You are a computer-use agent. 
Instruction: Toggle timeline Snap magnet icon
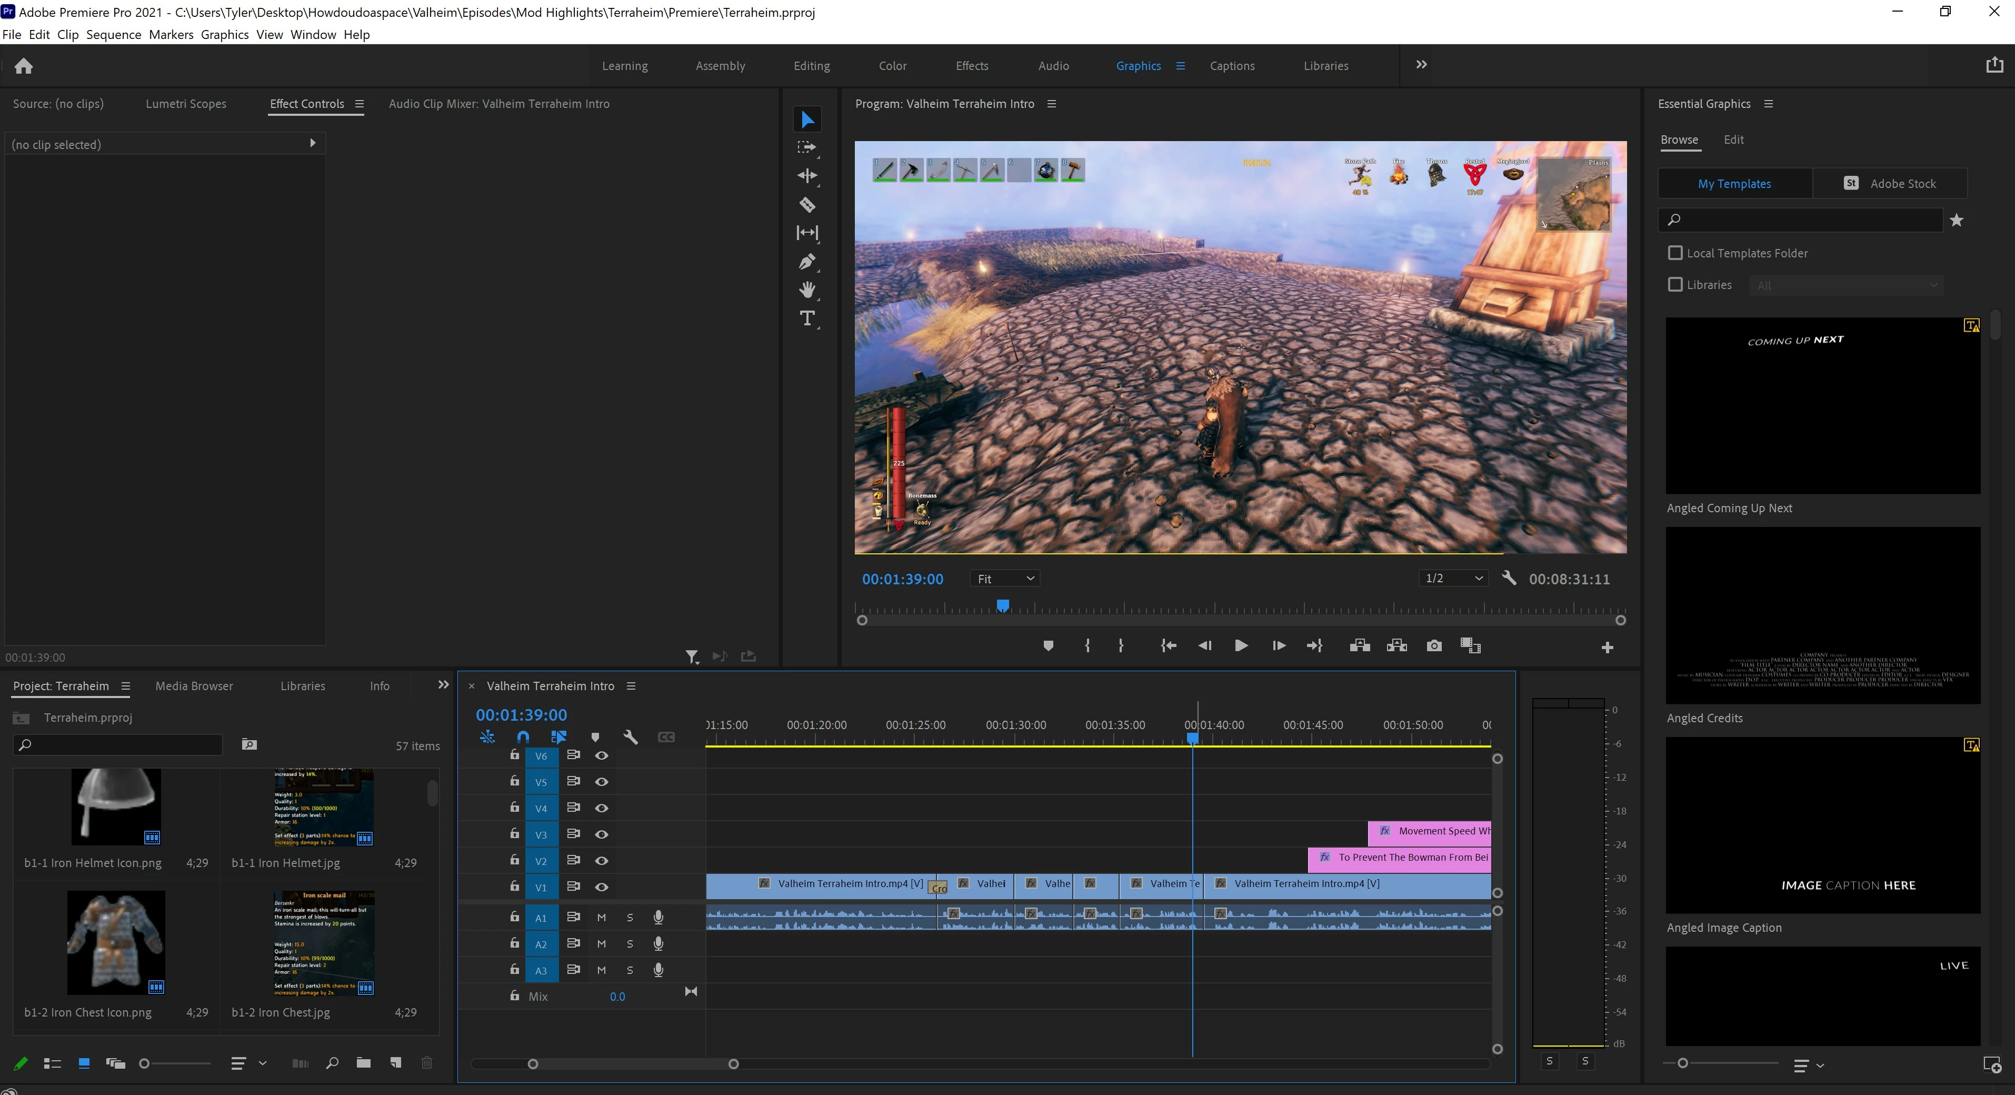523,737
